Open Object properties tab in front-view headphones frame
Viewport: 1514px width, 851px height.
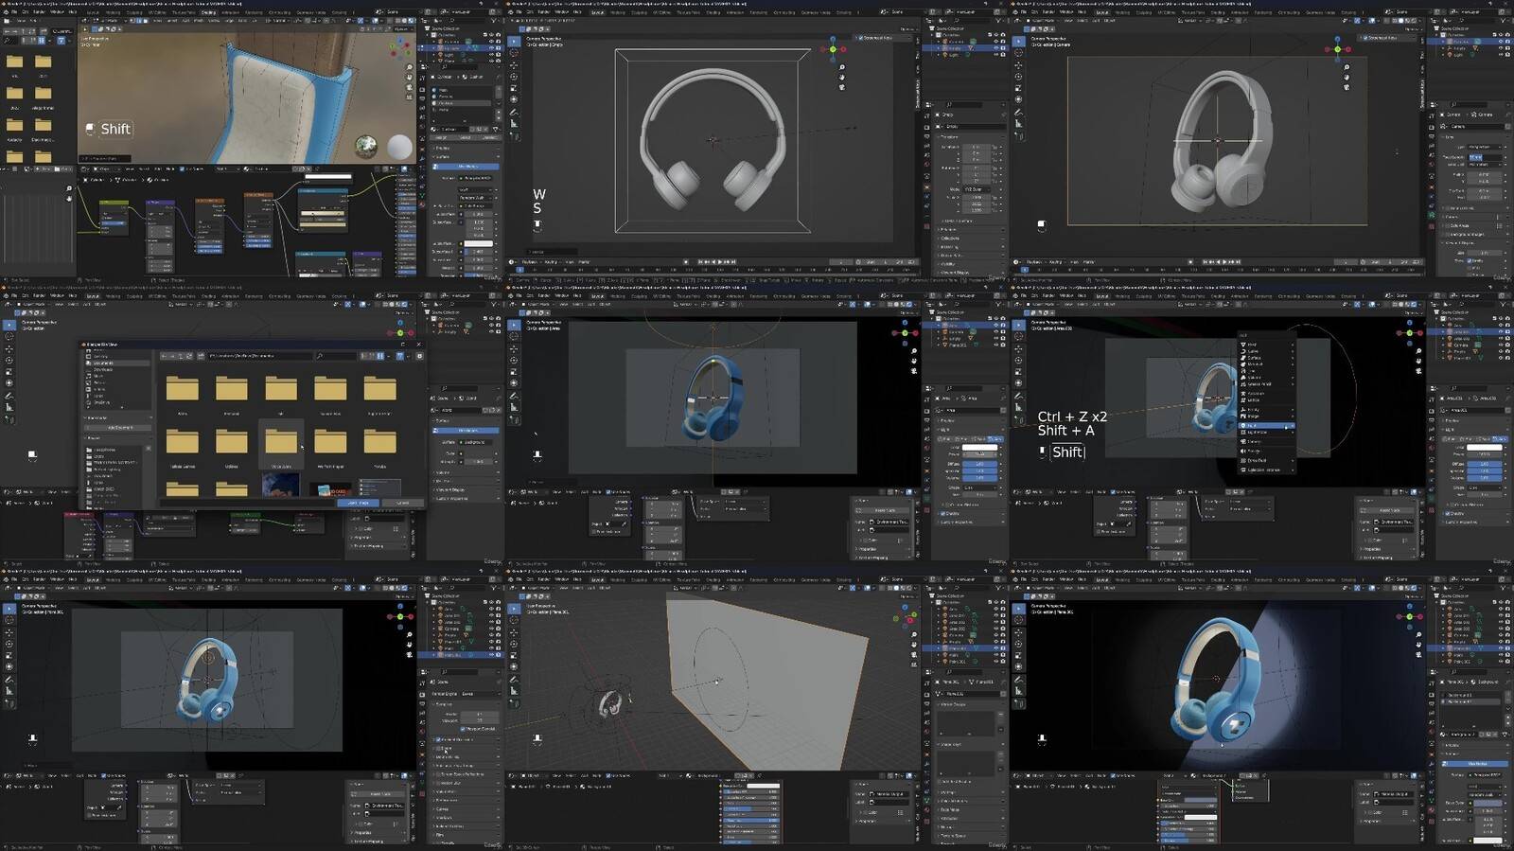pos(927,188)
